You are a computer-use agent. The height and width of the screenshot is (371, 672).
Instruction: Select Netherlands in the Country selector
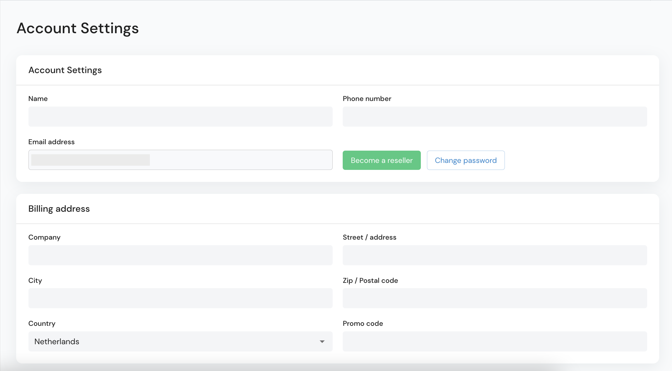click(180, 341)
